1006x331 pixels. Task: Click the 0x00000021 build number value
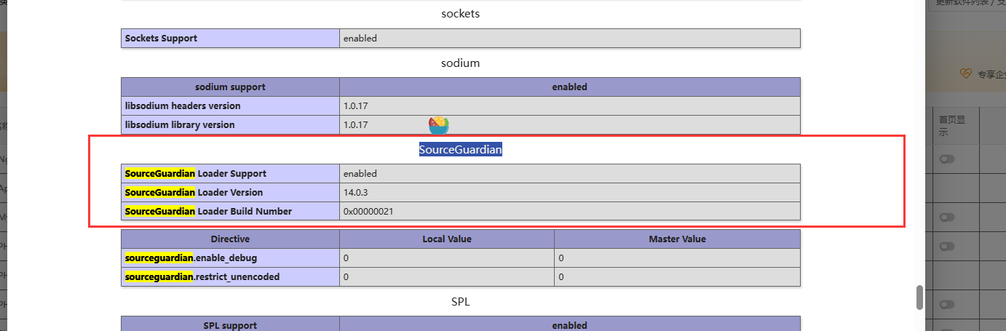[369, 212]
